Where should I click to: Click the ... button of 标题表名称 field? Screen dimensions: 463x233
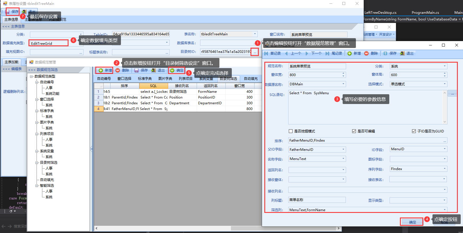click(167, 52)
